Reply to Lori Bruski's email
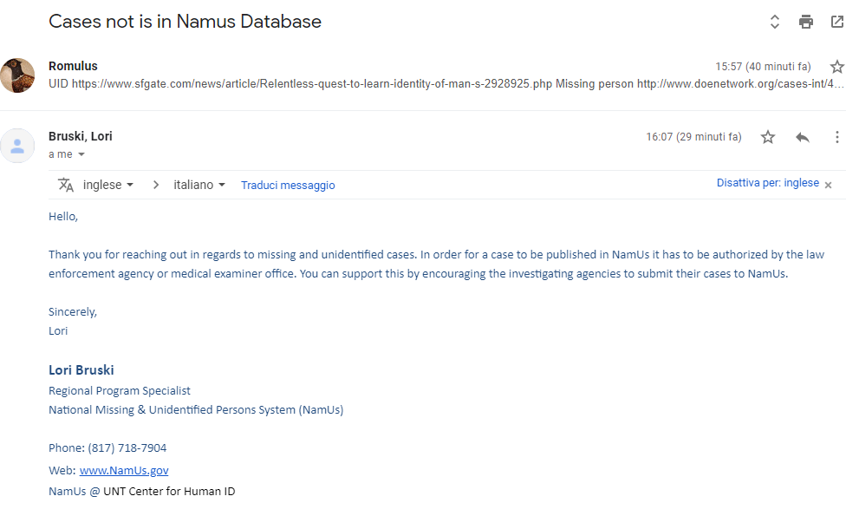The width and height of the screenshot is (859, 529). click(x=803, y=137)
